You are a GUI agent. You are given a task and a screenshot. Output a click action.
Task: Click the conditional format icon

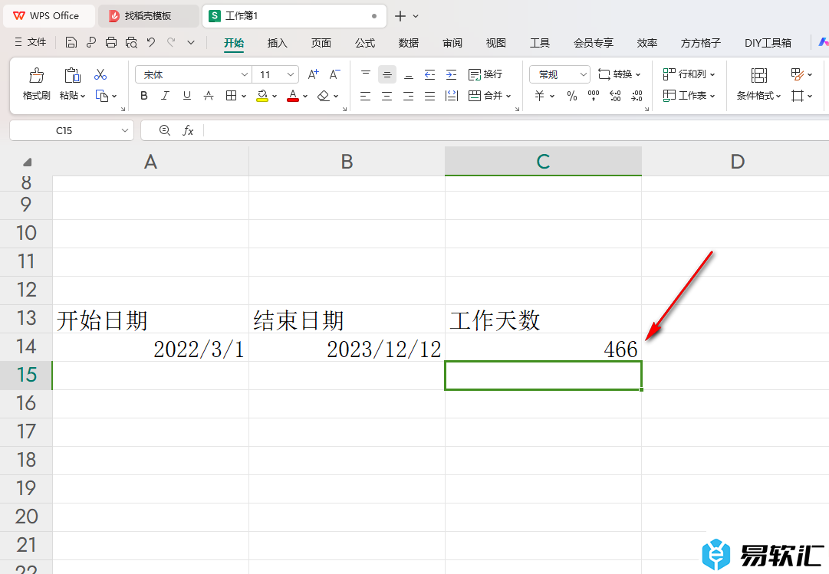click(758, 75)
